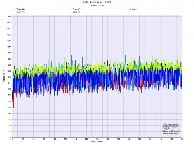Viewport: 194px width, 145px height.
Task: Click the 64 time axis tick label
Action: pyautogui.click(x=33, y=139)
